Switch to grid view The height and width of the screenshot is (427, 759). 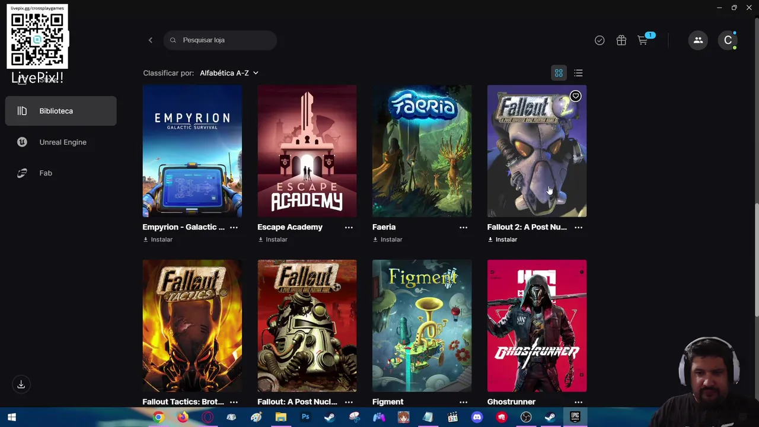pos(559,73)
